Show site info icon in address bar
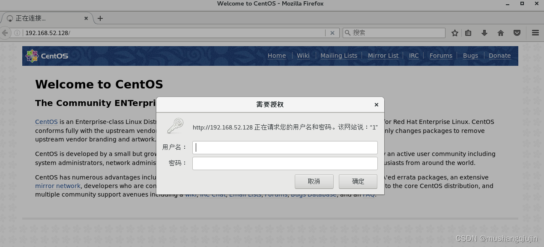 coord(17,33)
